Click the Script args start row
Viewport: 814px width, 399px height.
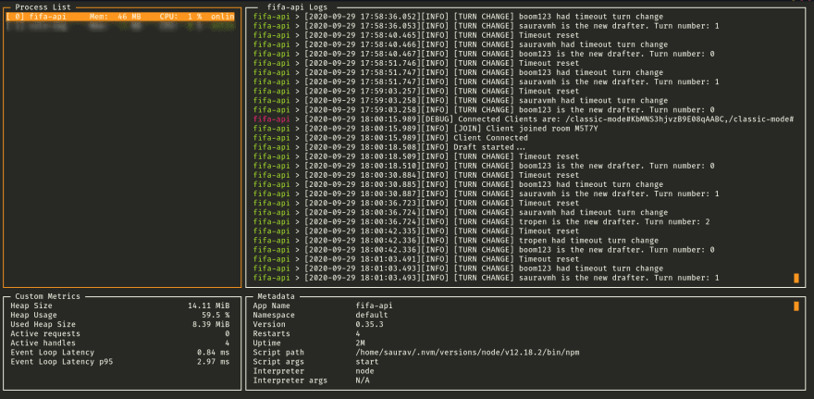pyautogui.click(x=315, y=362)
